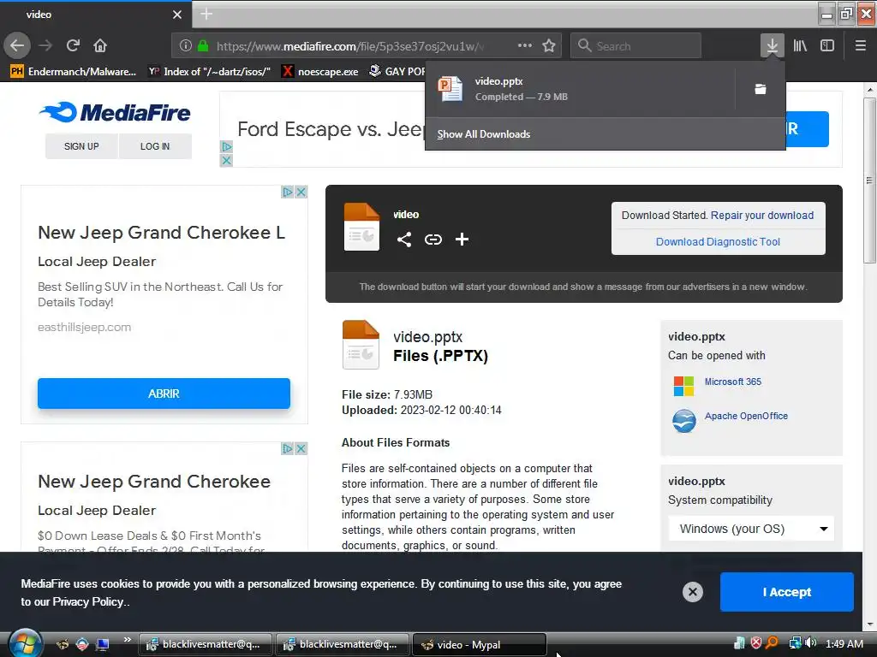Open the browser hamburger menu
877x657 pixels.
(x=861, y=45)
